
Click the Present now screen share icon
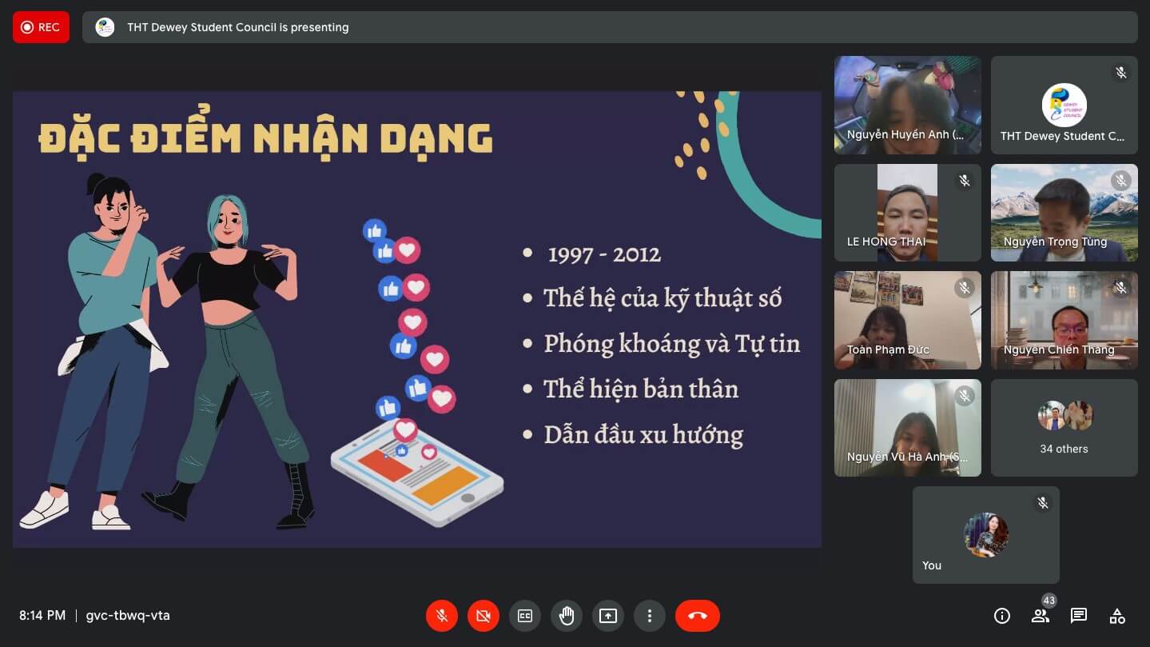pyautogui.click(x=608, y=616)
